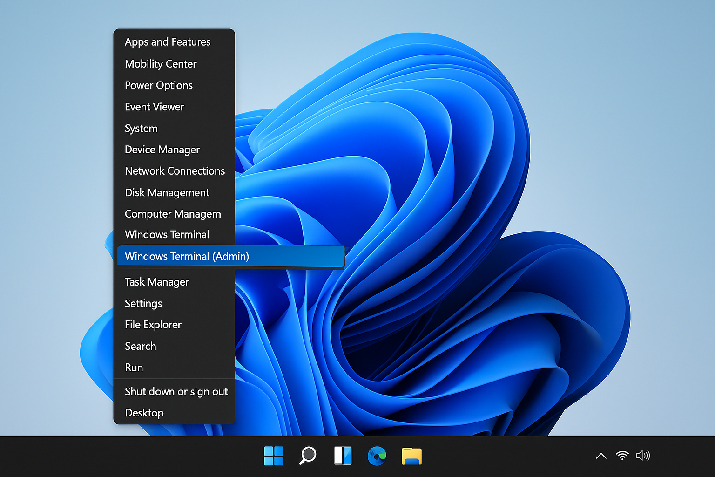Viewport: 715px width, 477px height.
Task: Open Device Manager
Action: 162,150
